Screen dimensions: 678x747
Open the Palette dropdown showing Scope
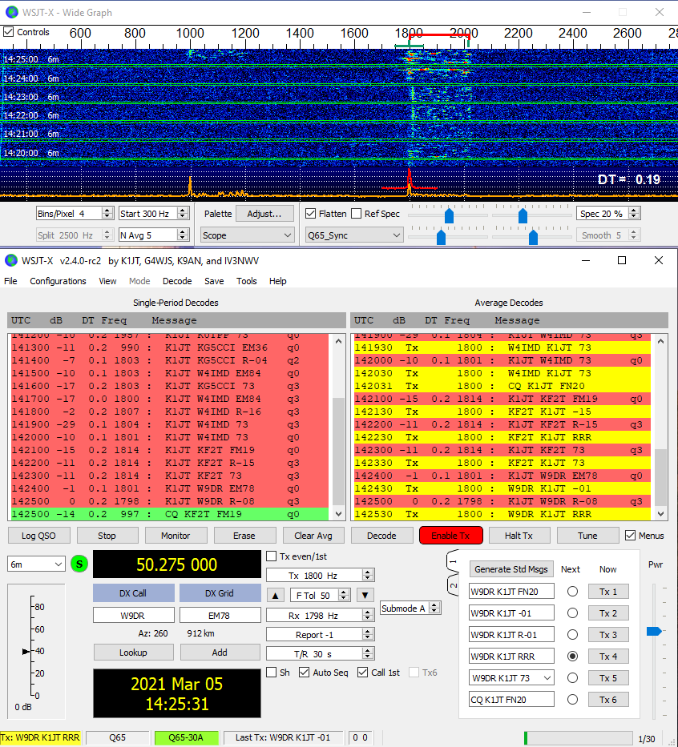pos(247,235)
